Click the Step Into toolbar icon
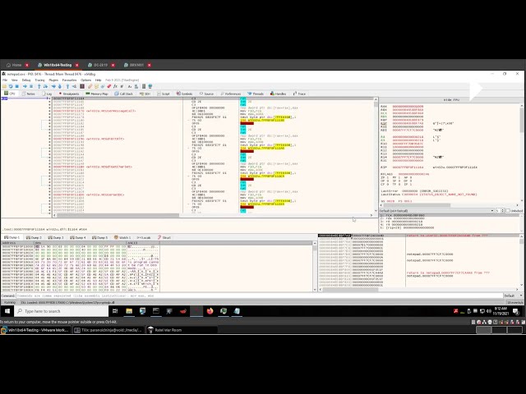The image size is (526, 394). [x=39, y=86]
